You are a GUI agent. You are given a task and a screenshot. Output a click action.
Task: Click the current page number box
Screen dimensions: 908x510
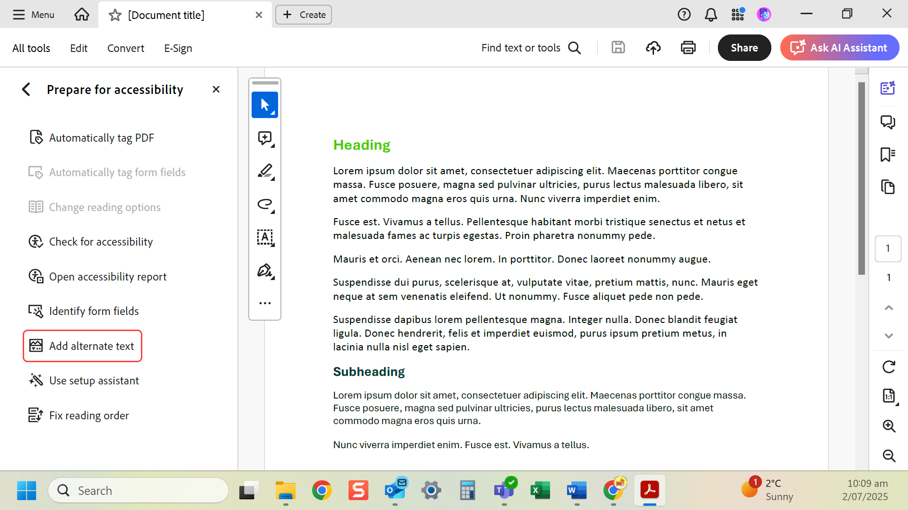coord(888,248)
